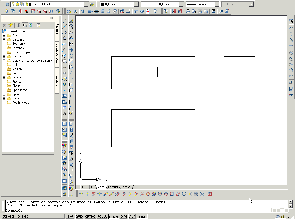This screenshot has height=219, width=295.
Task: Toggle ORTHO mode in status bar
Action: [x=90, y=217]
